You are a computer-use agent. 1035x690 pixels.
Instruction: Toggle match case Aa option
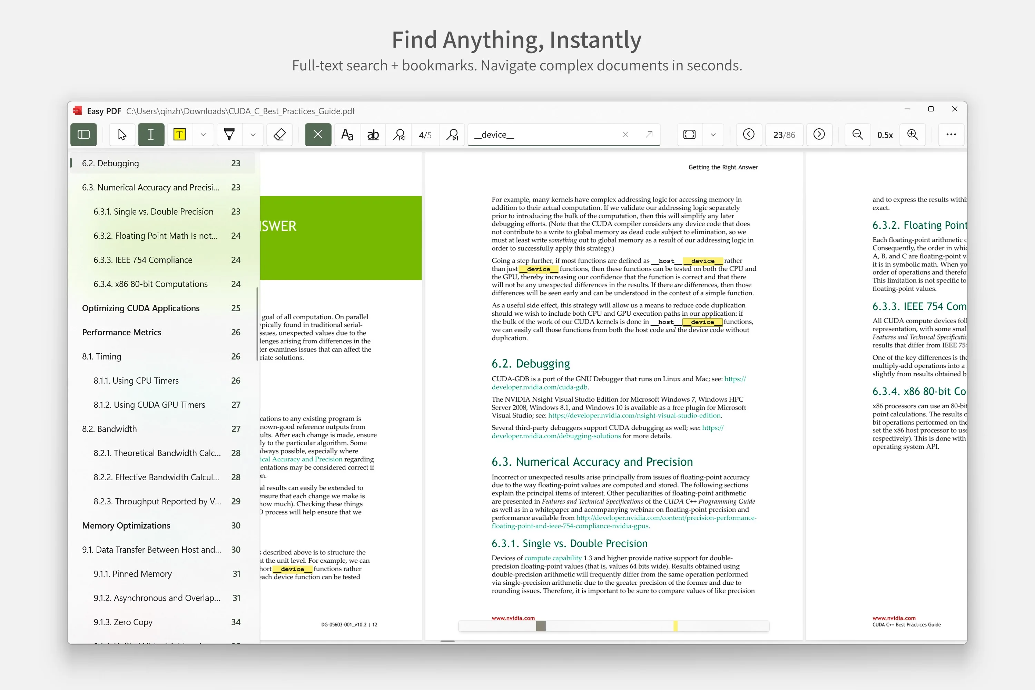click(347, 135)
